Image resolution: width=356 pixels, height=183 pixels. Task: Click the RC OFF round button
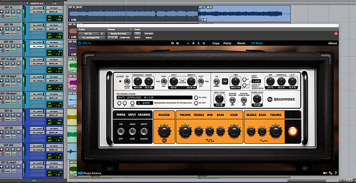[x=196, y=103]
